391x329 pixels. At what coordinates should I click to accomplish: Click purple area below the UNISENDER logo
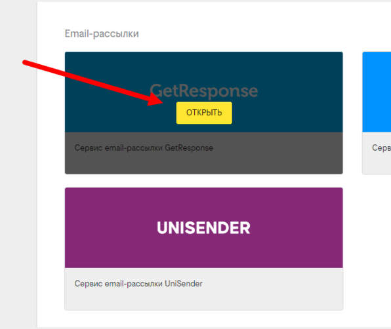(x=203, y=252)
